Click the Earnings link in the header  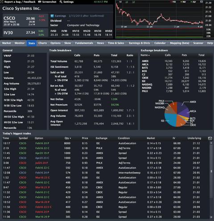point(60,16)
